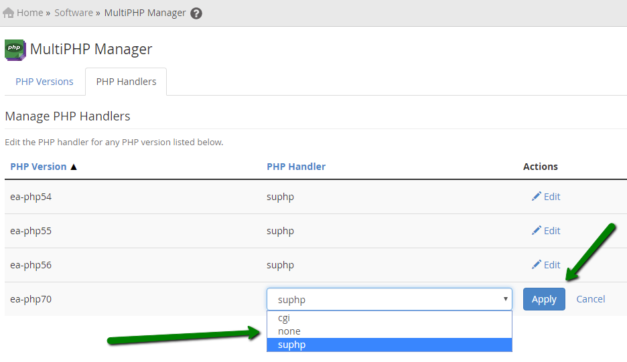Choose none from handler list
627x362 pixels.
pos(389,331)
